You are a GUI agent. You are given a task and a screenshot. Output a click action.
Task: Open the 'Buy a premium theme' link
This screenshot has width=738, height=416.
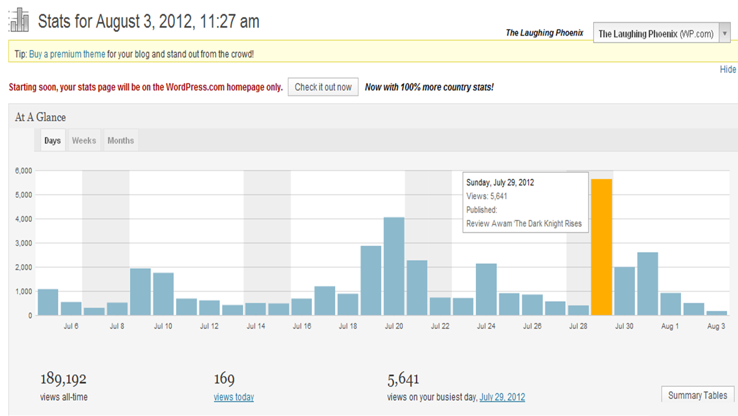[x=67, y=55]
